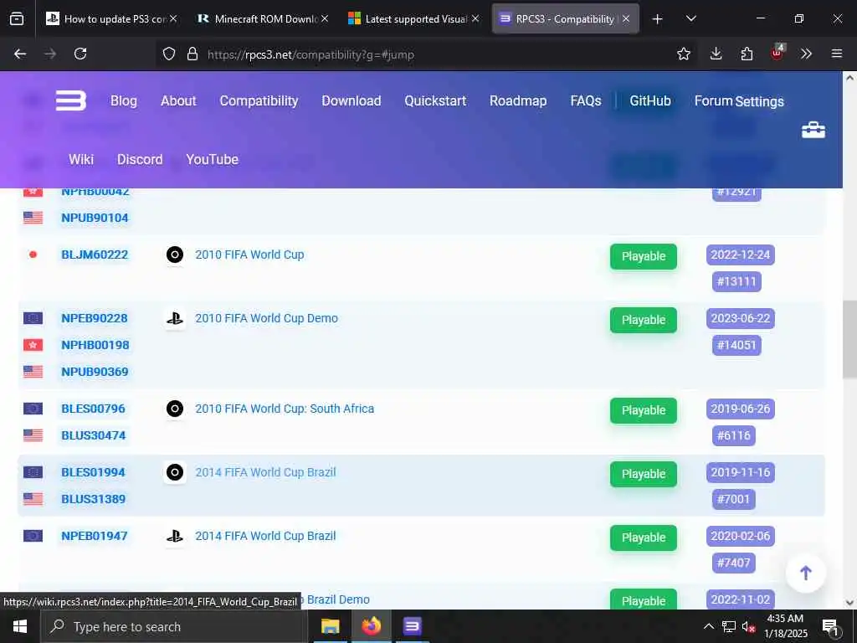The width and height of the screenshot is (857, 643).
Task: Click scrollbar down arrow at page bottom
Action: [849, 603]
